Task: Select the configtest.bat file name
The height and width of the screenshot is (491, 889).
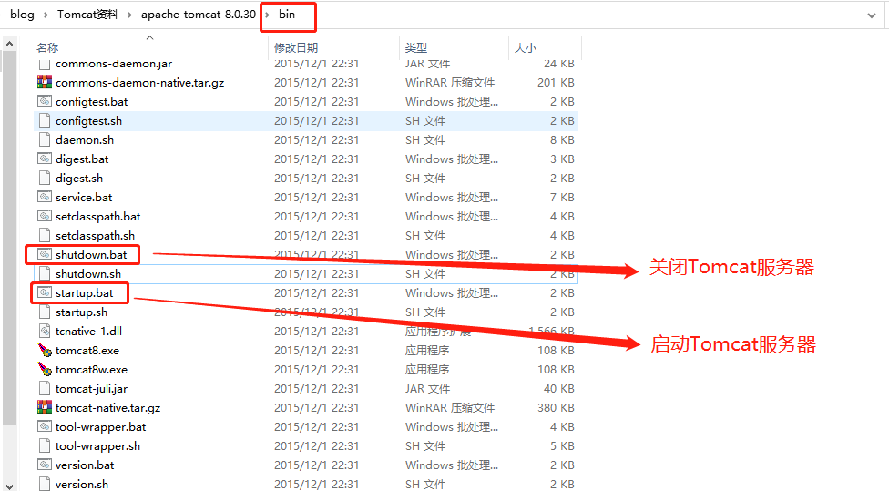Action: [92, 101]
